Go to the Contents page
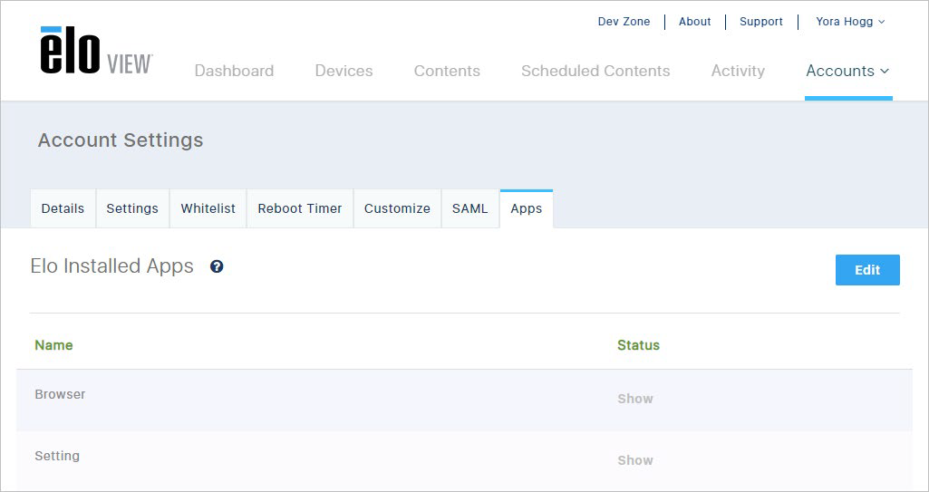The image size is (929, 492). point(447,71)
